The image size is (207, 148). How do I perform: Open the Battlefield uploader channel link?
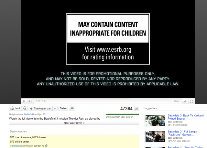point(29,114)
